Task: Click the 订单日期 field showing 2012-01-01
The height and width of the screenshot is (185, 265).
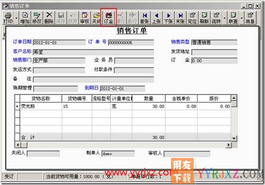Action: point(59,43)
